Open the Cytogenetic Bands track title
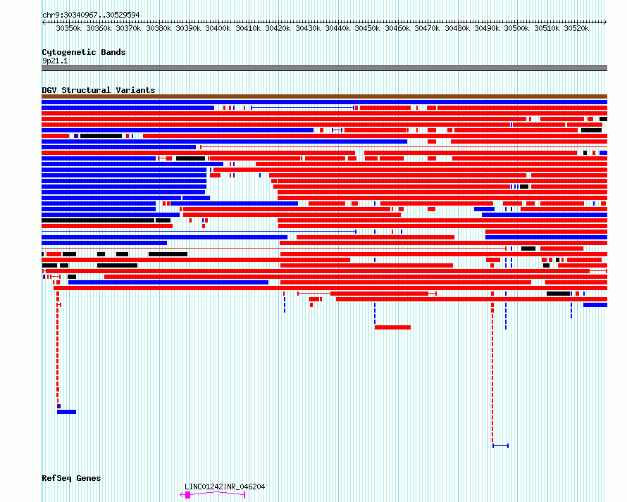Screen dimensions: 627x502 84,52
